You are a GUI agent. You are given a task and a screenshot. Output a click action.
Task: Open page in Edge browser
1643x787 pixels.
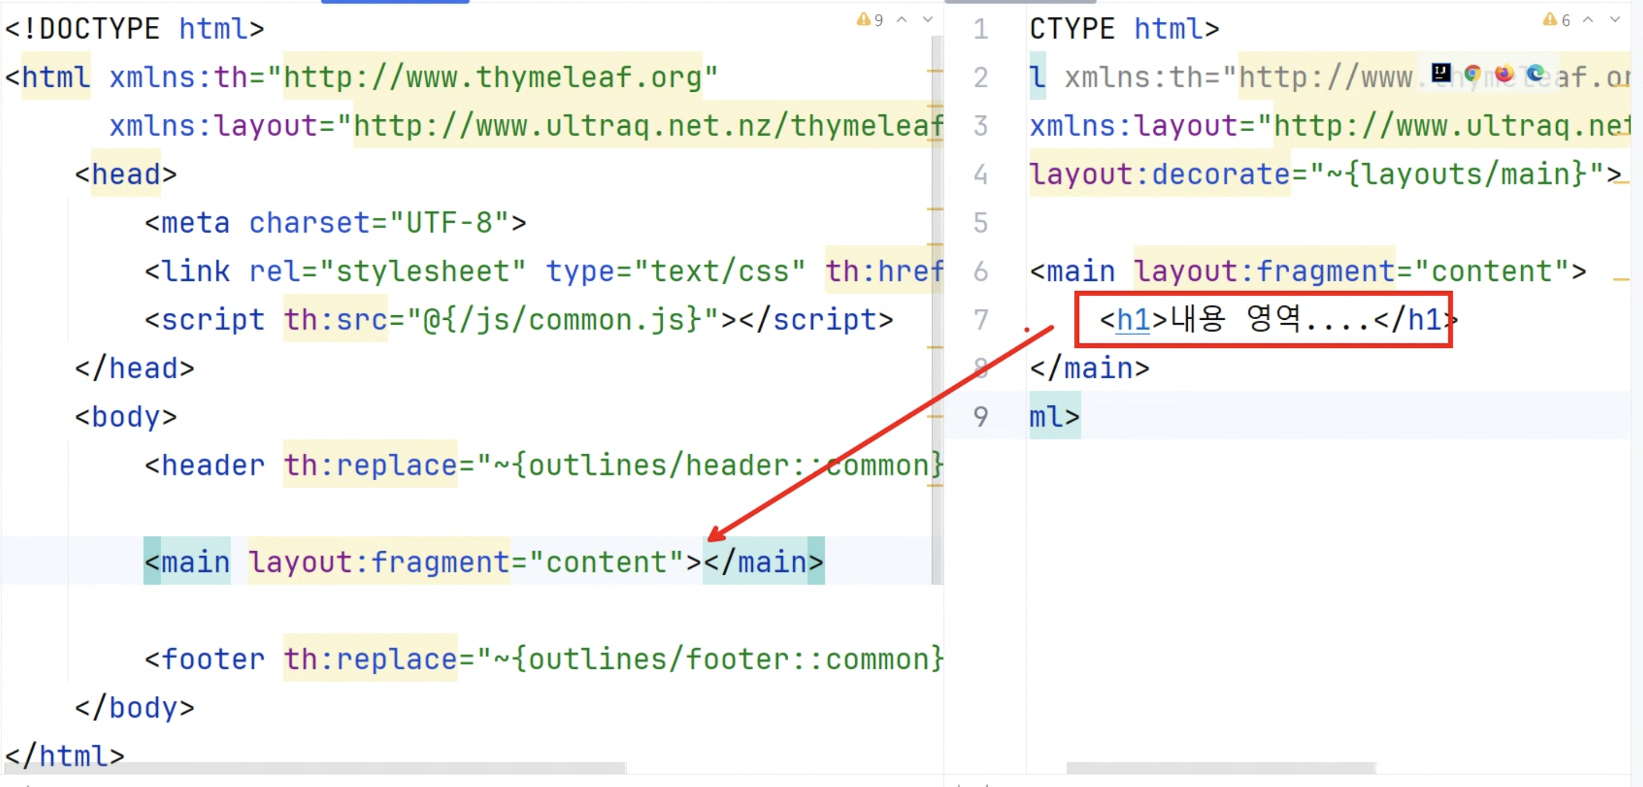[1535, 74]
